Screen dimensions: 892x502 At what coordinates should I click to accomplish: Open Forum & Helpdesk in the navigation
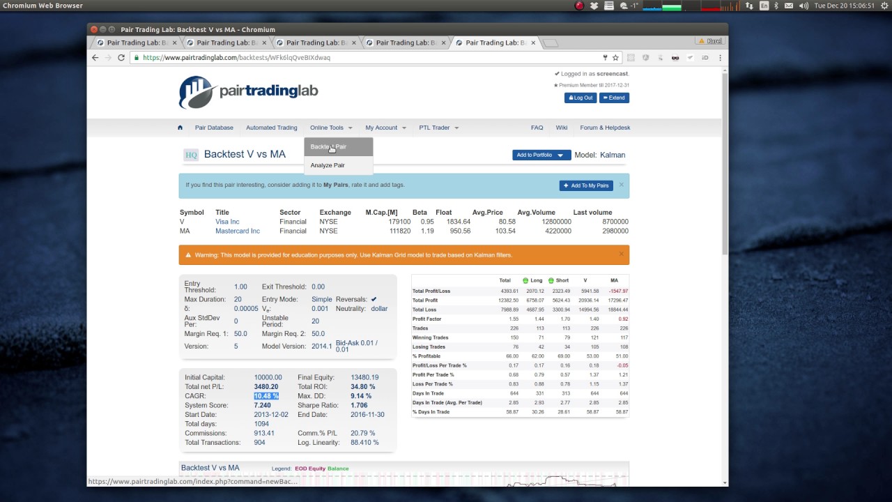(605, 128)
